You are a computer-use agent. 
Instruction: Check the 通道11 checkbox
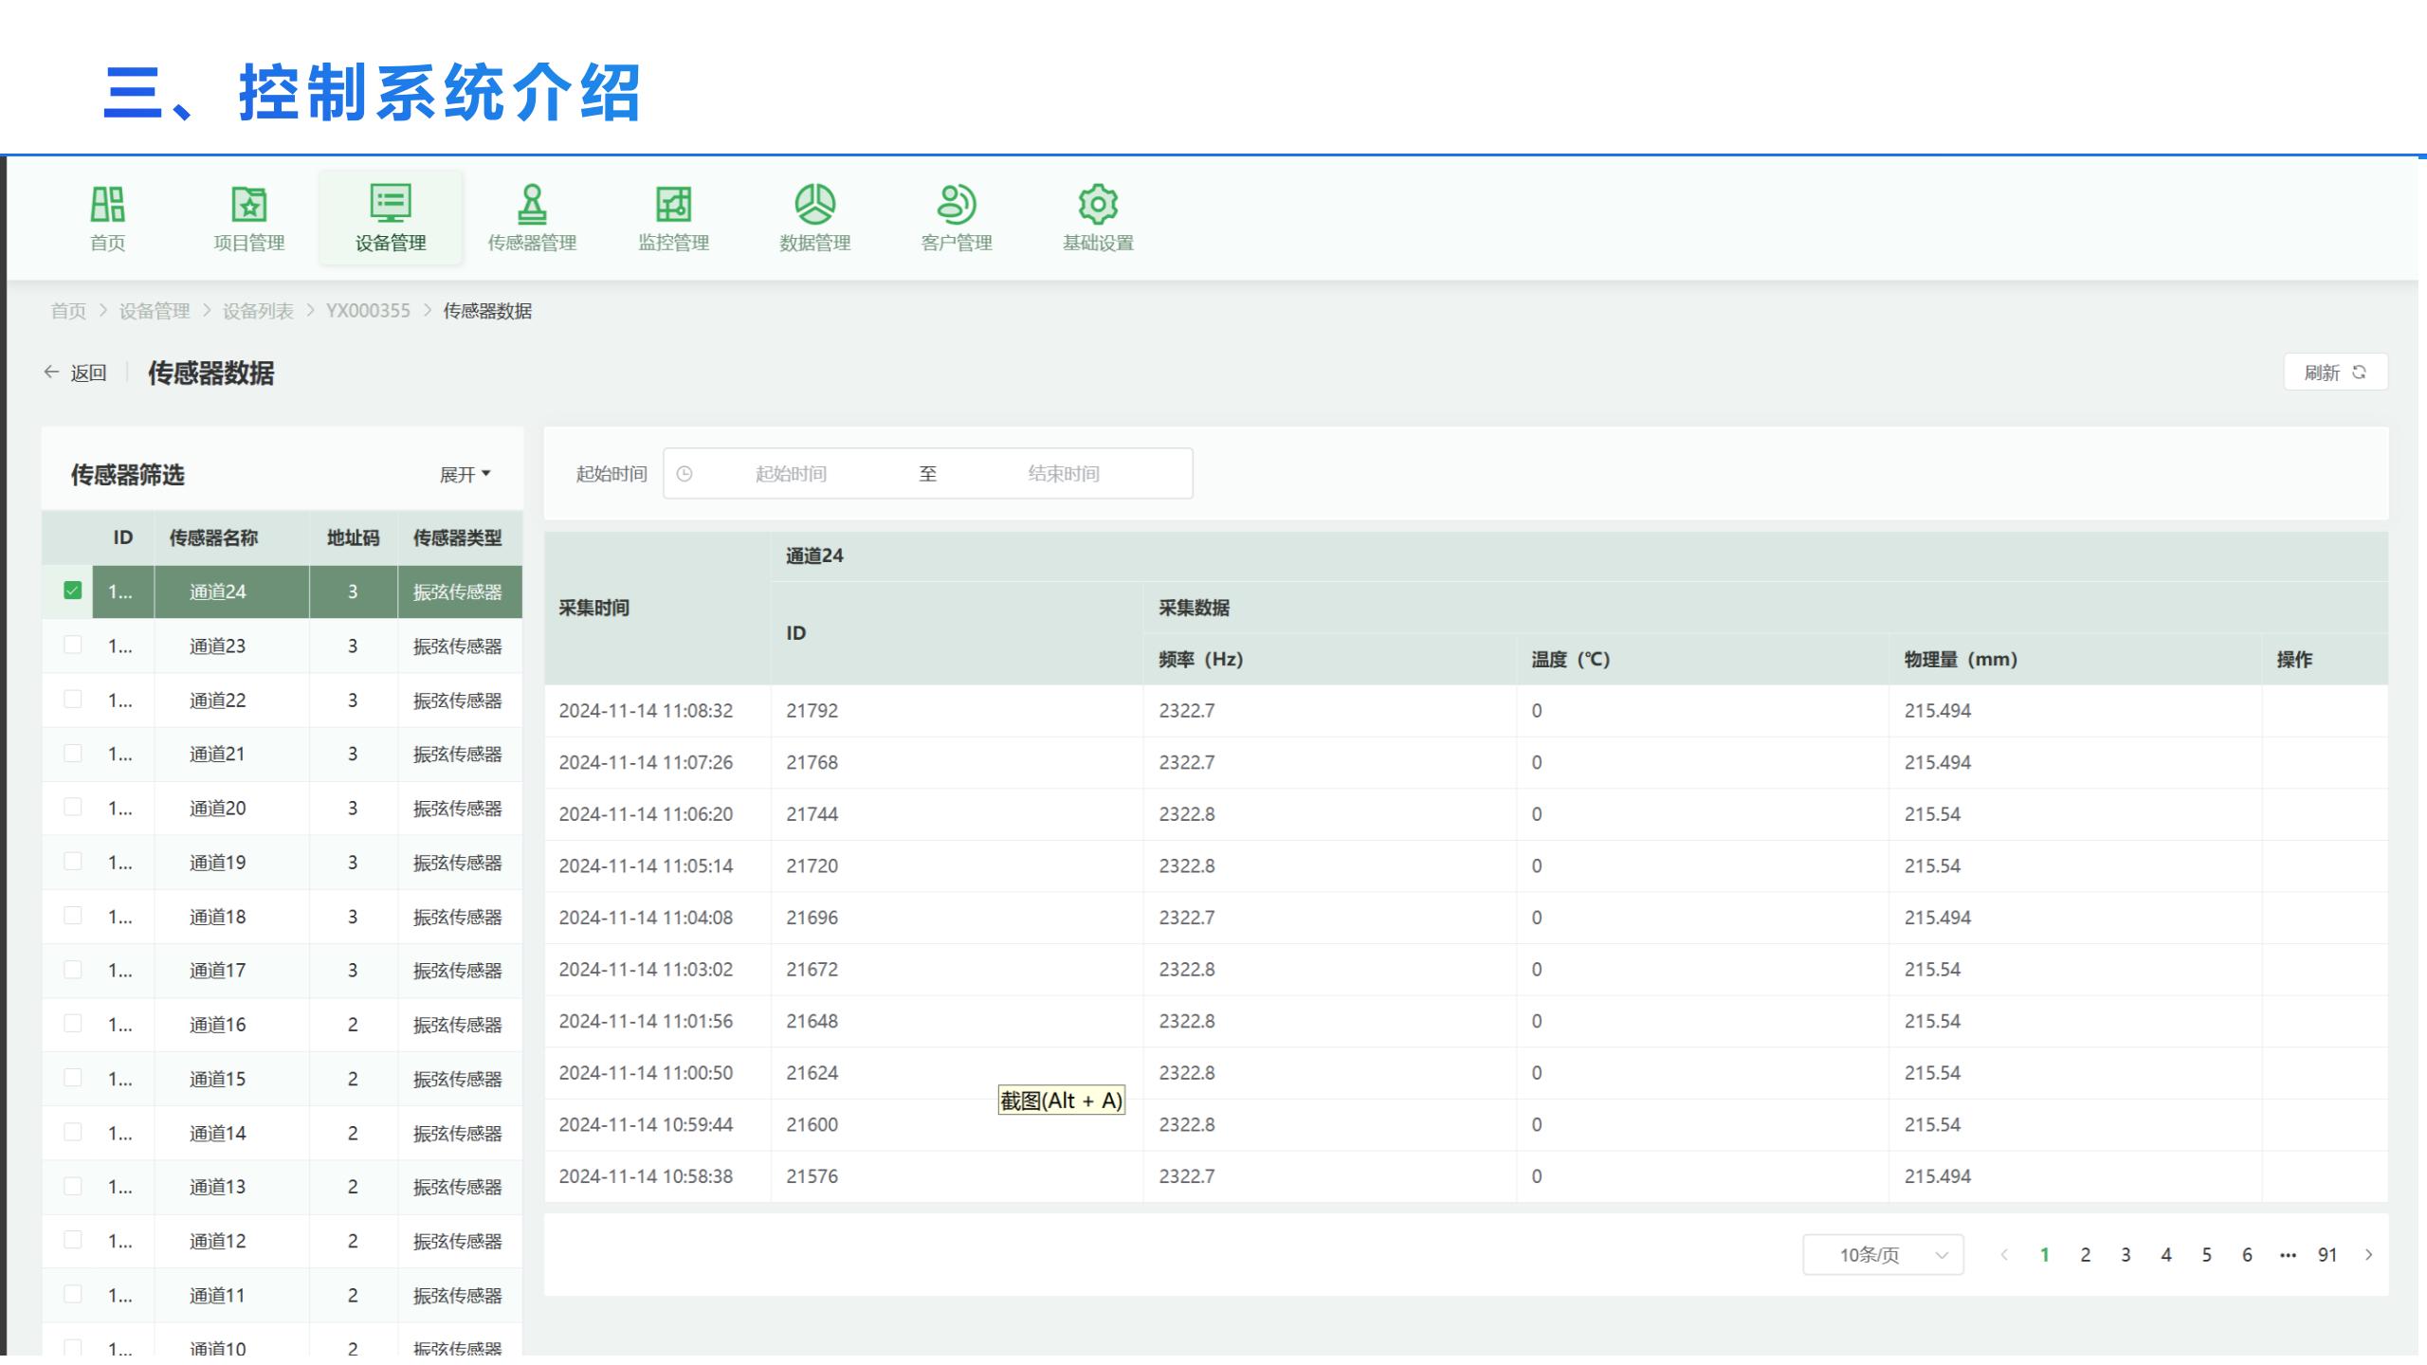[72, 1294]
